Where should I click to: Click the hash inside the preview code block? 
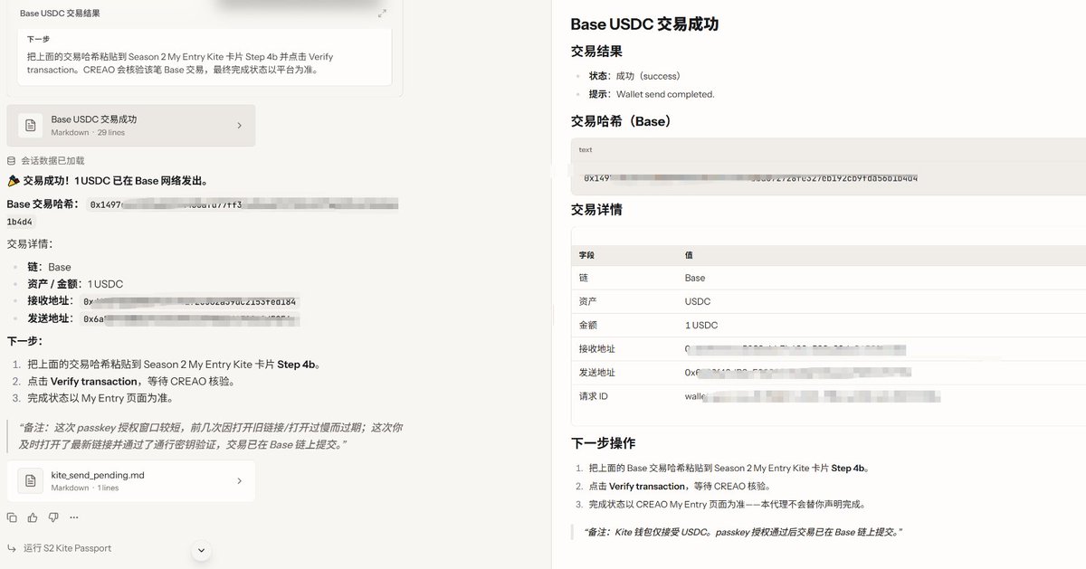(751, 178)
